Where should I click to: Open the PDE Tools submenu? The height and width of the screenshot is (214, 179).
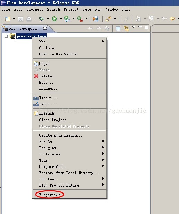coord(69,179)
